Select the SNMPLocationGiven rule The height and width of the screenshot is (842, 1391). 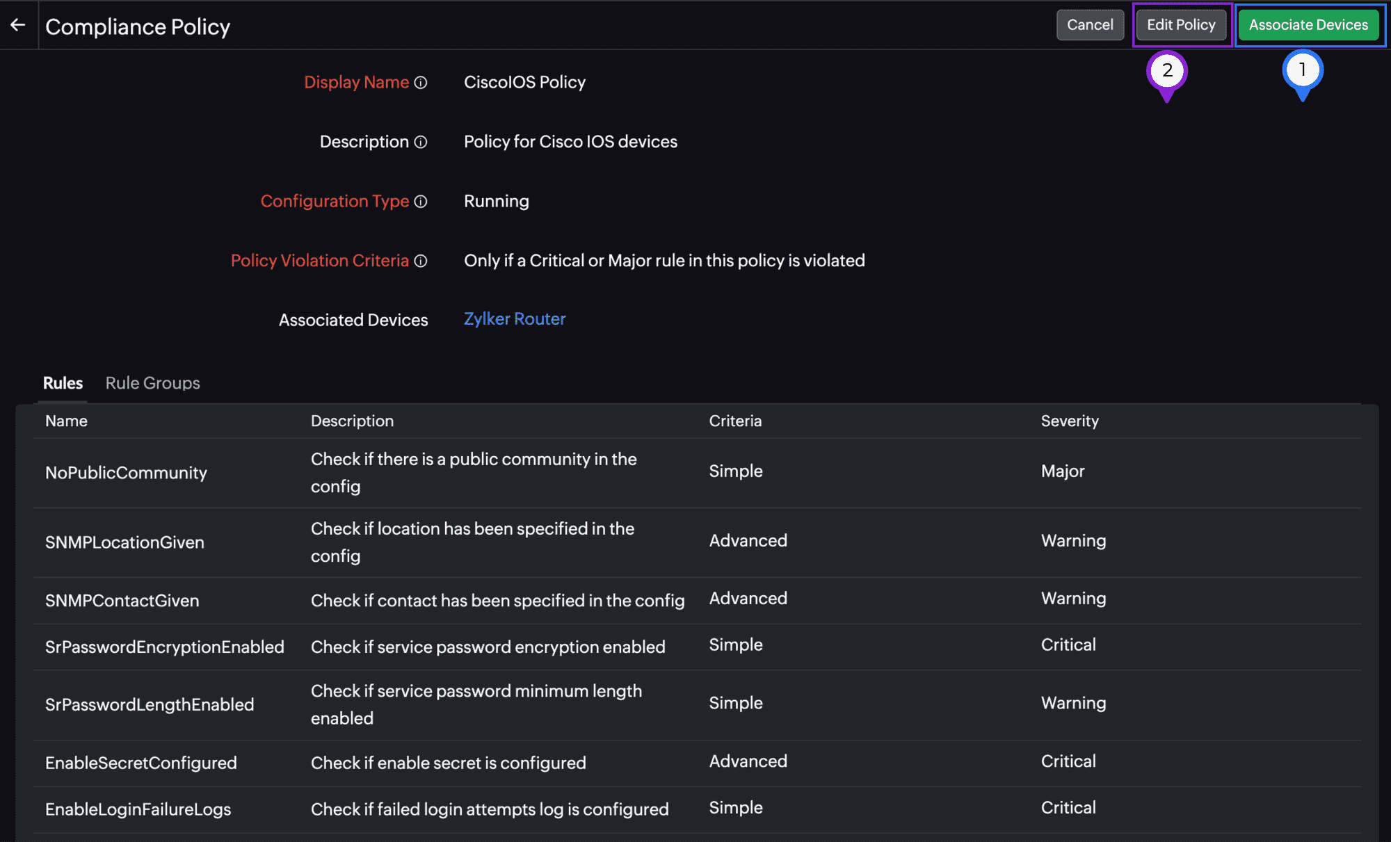(124, 542)
